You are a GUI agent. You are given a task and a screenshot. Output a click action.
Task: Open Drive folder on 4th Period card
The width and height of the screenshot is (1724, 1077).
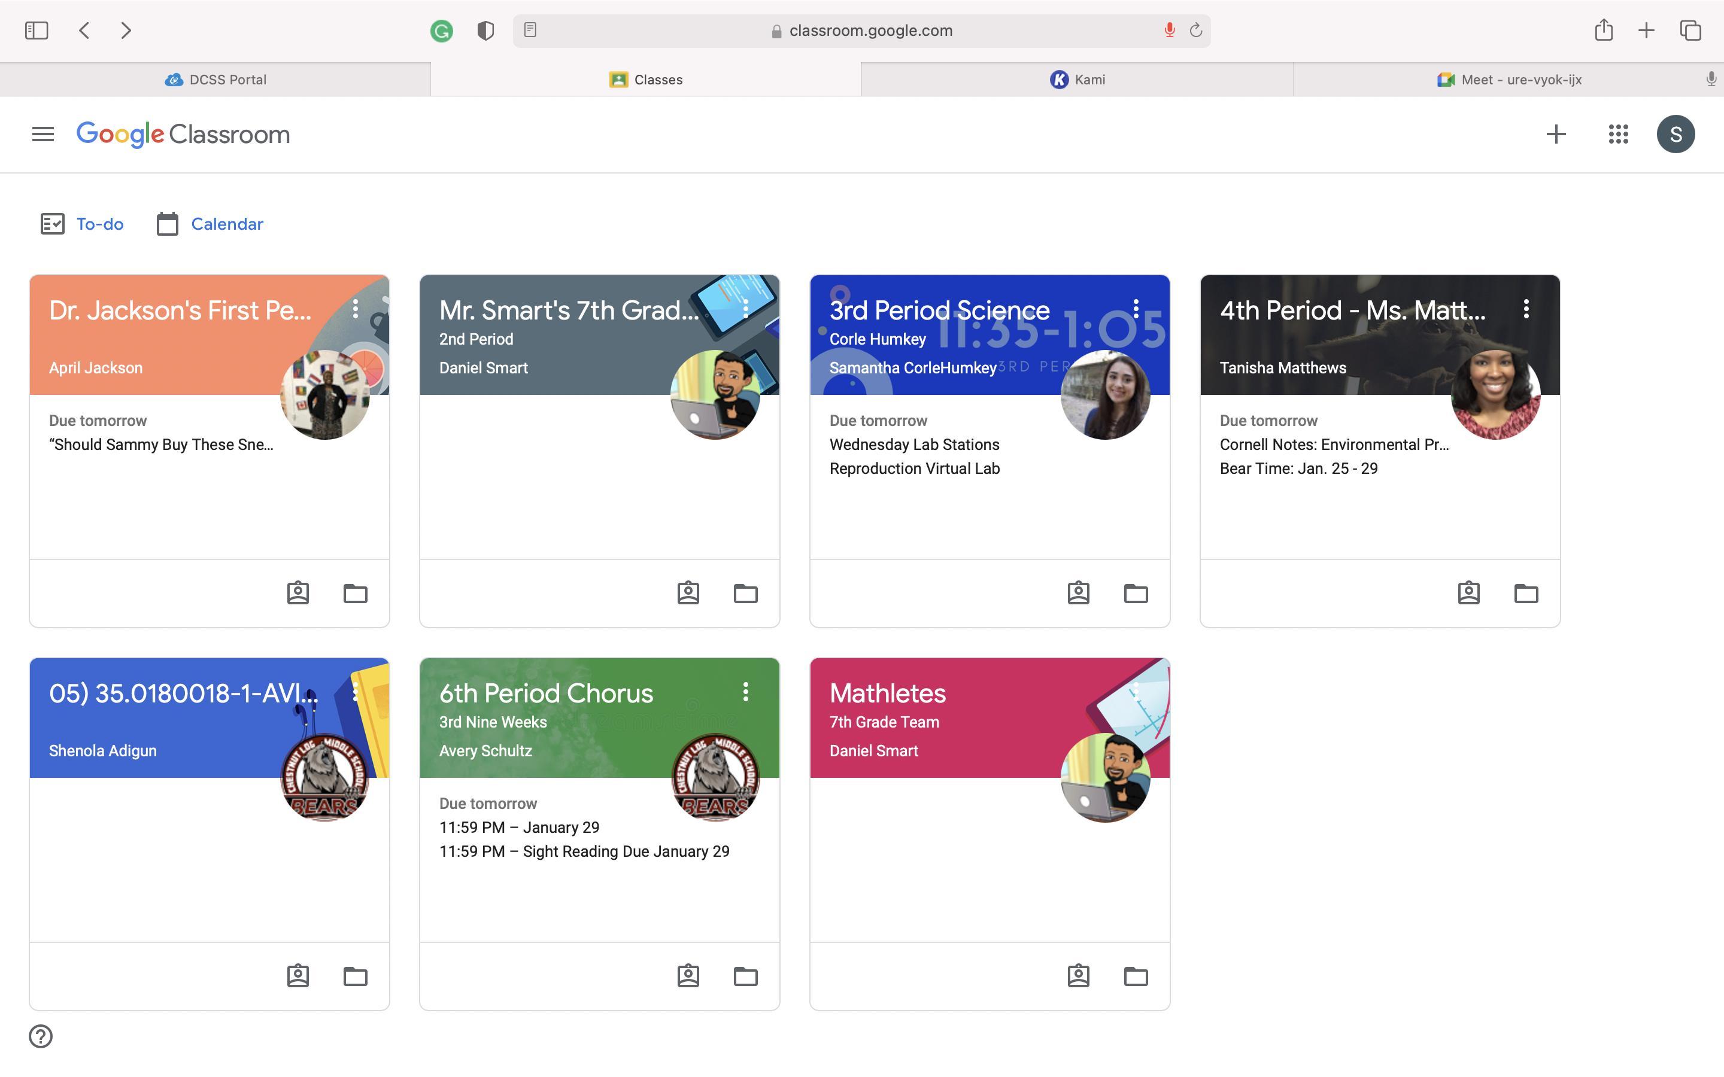[1526, 592]
